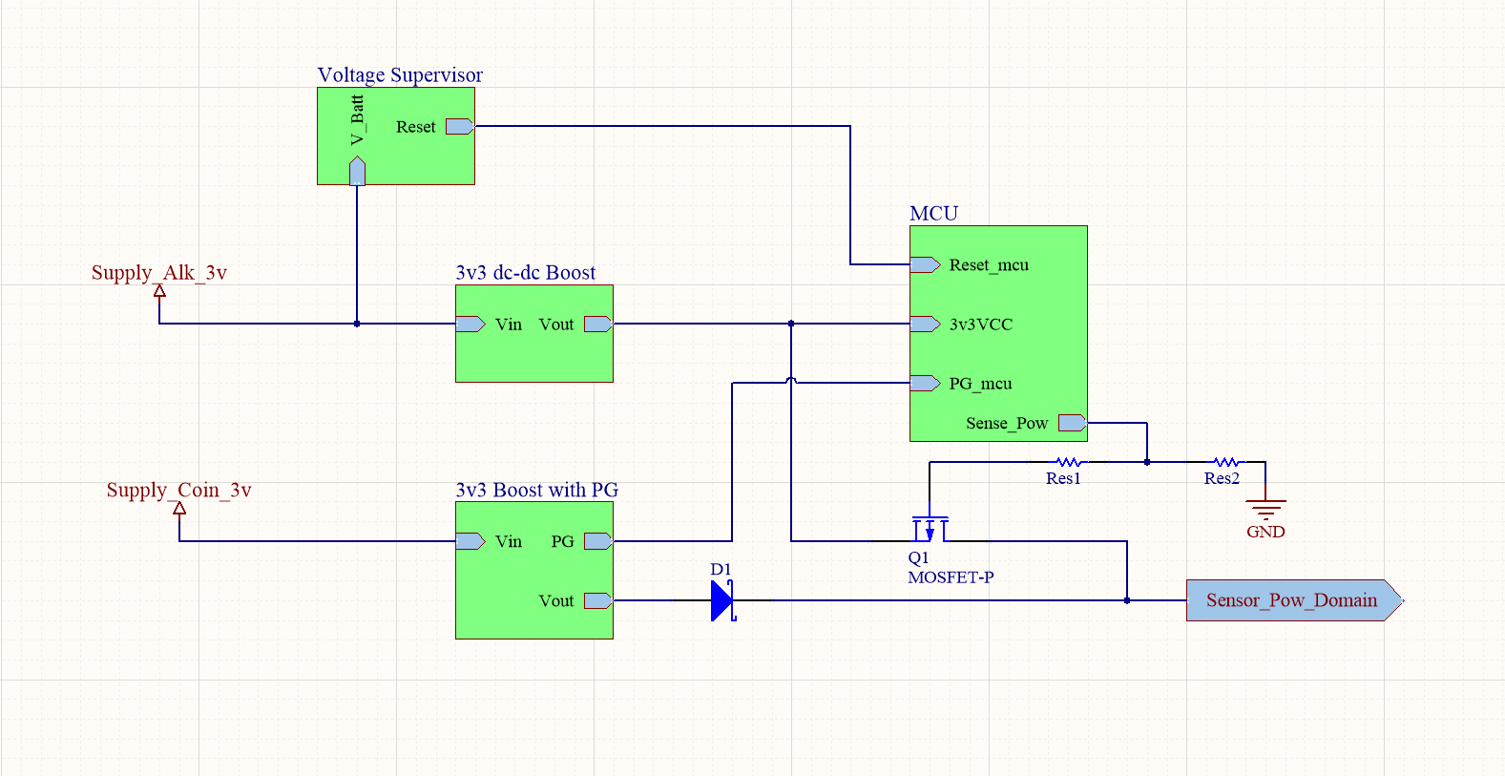This screenshot has height=776, width=1505.
Task: Click the 'GND' net label text
Action: point(1265,532)
